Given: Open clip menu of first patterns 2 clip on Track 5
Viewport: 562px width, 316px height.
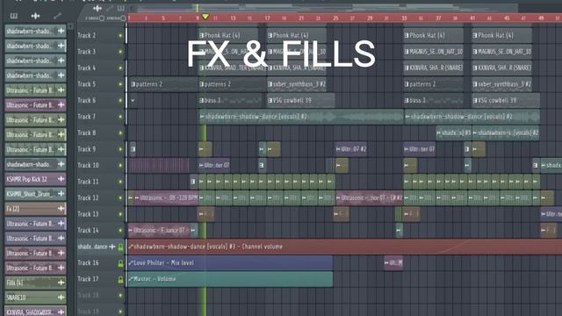Looking at the screenshot, I should (133, 84).
